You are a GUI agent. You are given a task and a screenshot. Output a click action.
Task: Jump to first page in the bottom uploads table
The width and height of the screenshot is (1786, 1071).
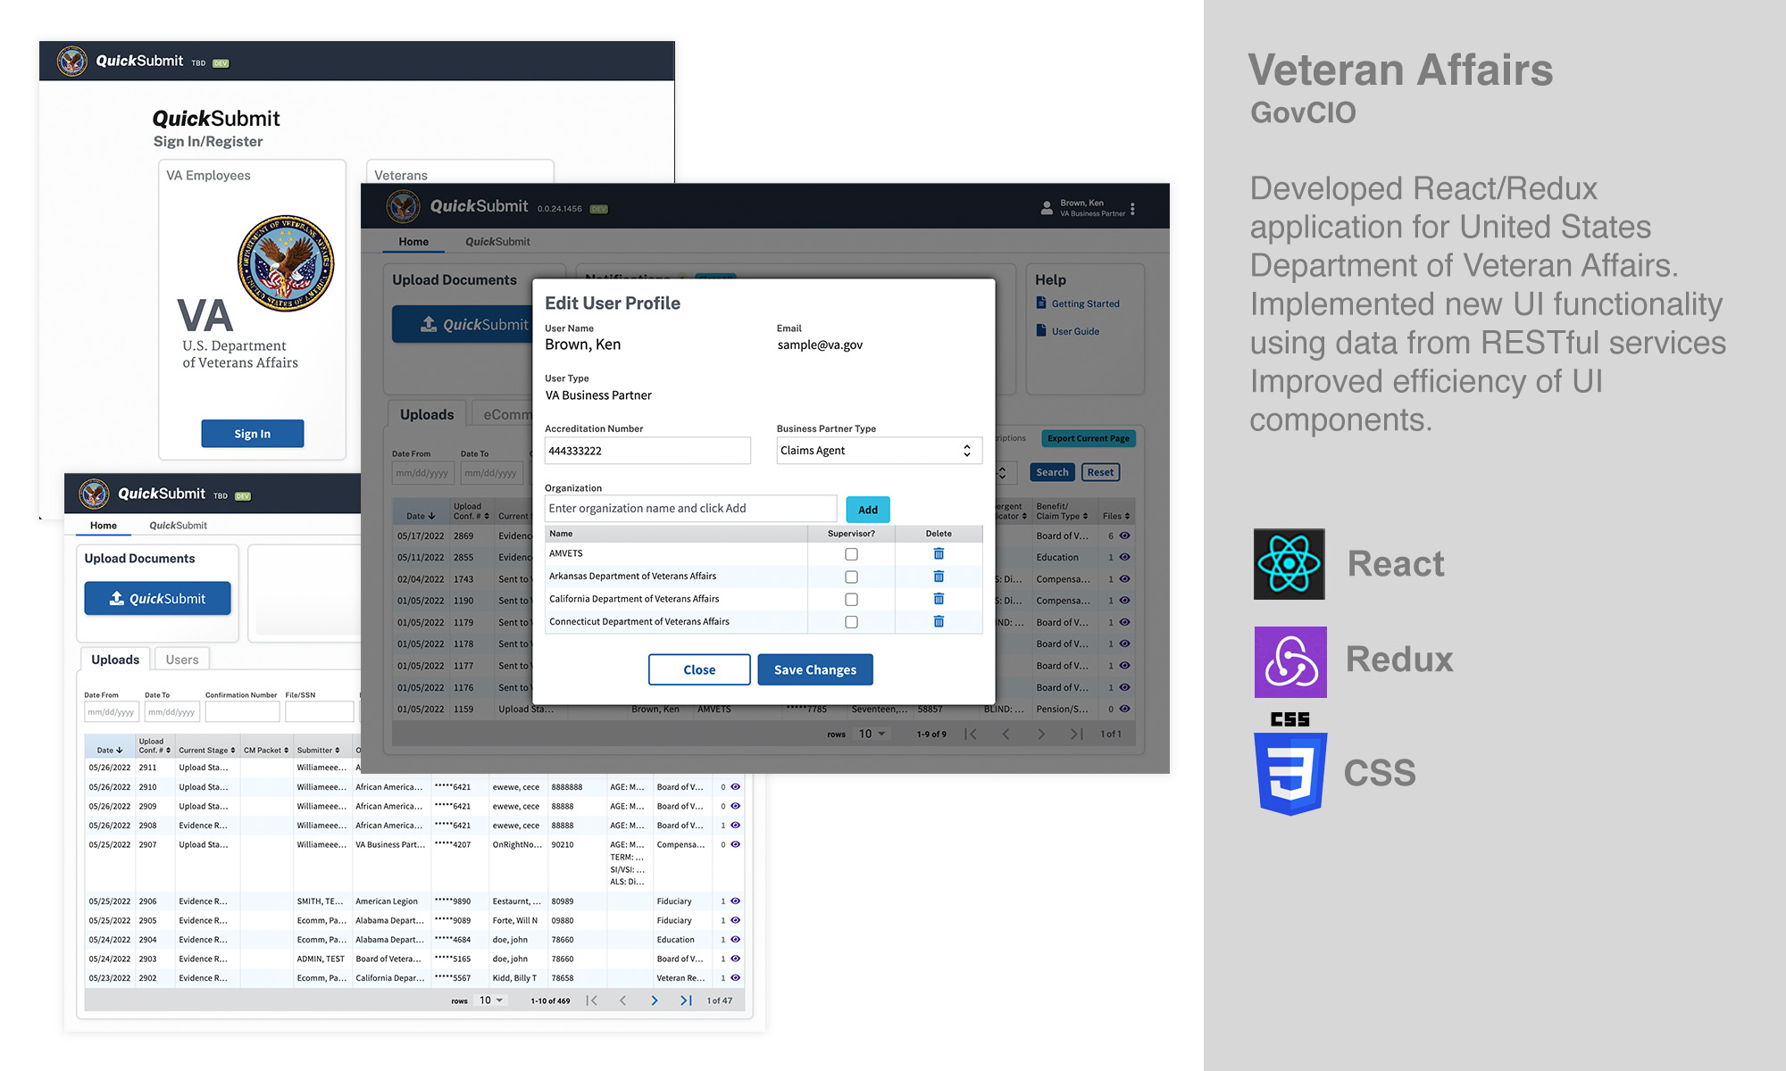591,1000
